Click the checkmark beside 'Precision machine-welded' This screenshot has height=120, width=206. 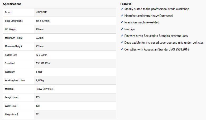[122, 22]
